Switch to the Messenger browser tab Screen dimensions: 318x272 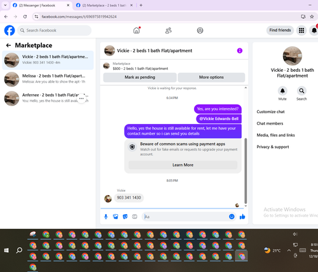click(x=40, y=5)
